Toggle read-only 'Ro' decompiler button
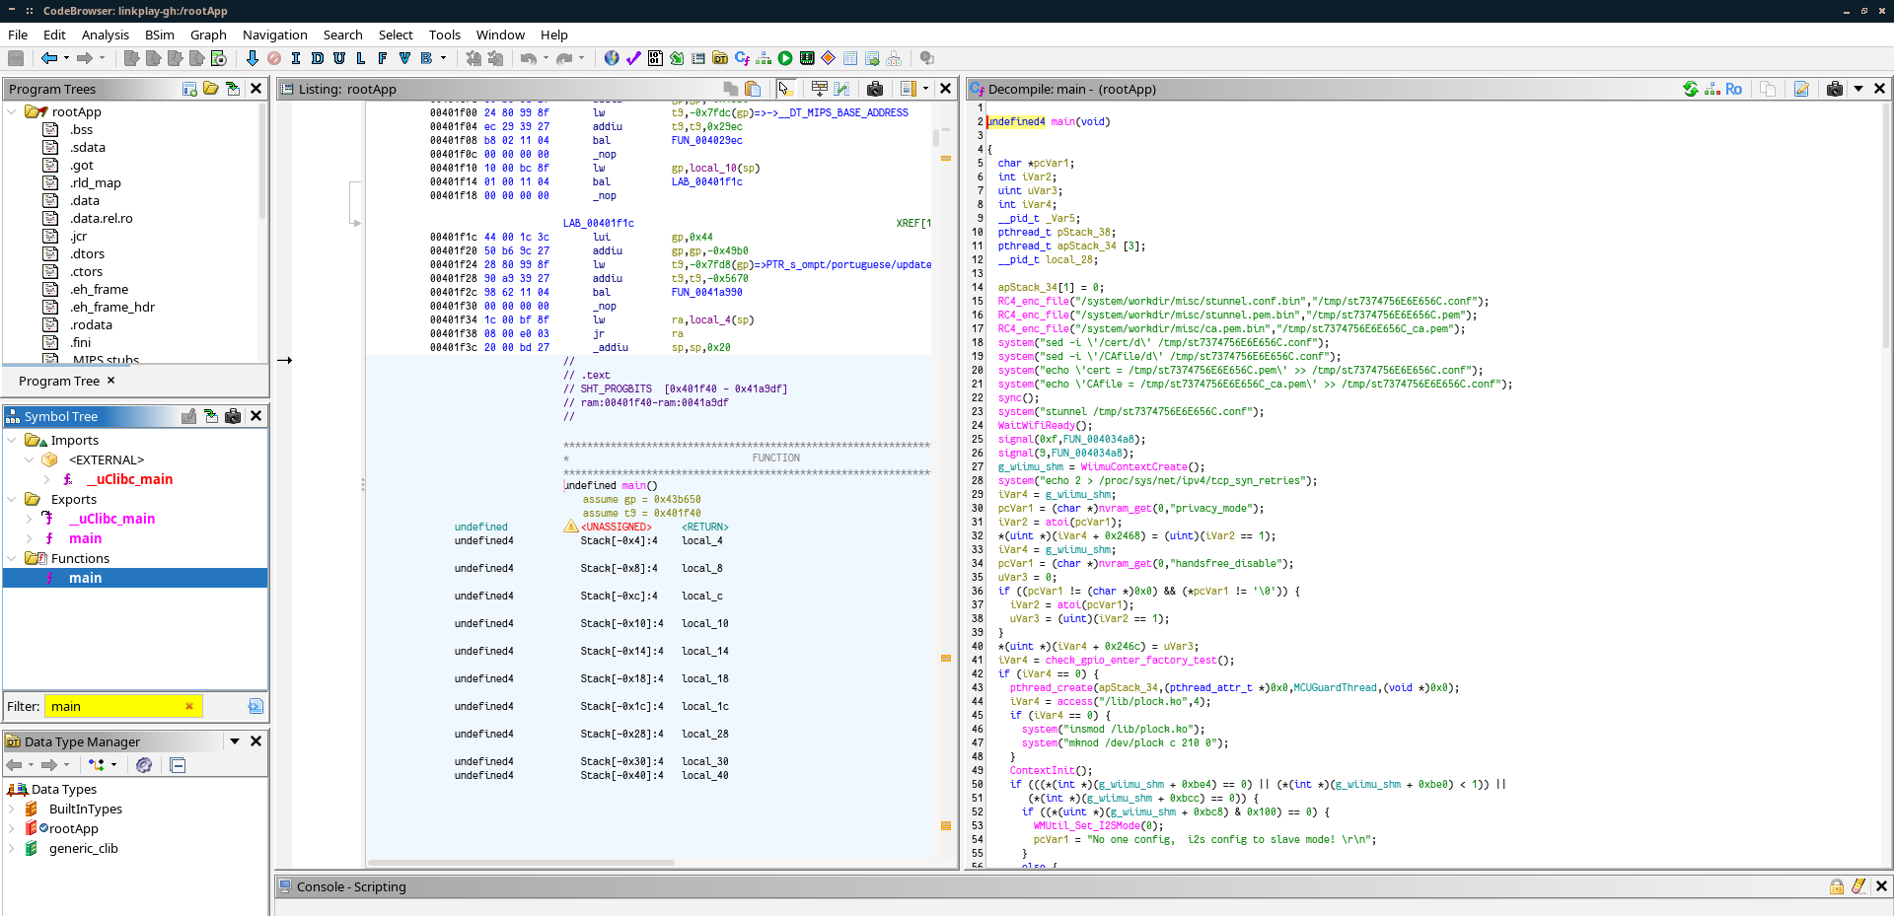The image size is (1894, 916). (x=1733, y=89)
